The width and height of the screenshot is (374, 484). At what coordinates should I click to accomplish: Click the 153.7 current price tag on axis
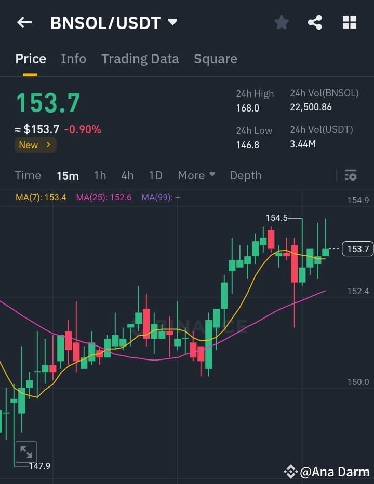pos(357,249)
